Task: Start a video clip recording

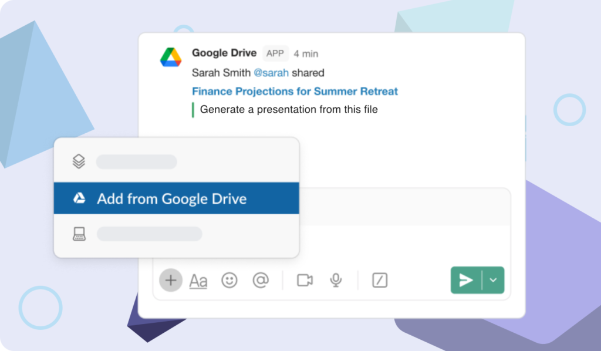Action: (304, 280)
